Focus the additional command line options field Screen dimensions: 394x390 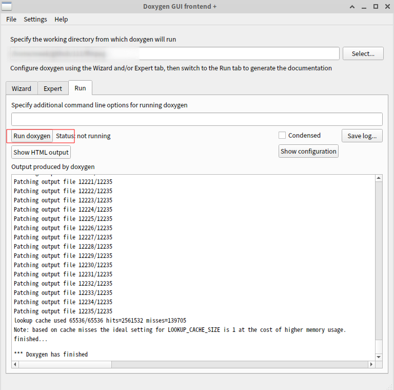(x=197, y=119)
